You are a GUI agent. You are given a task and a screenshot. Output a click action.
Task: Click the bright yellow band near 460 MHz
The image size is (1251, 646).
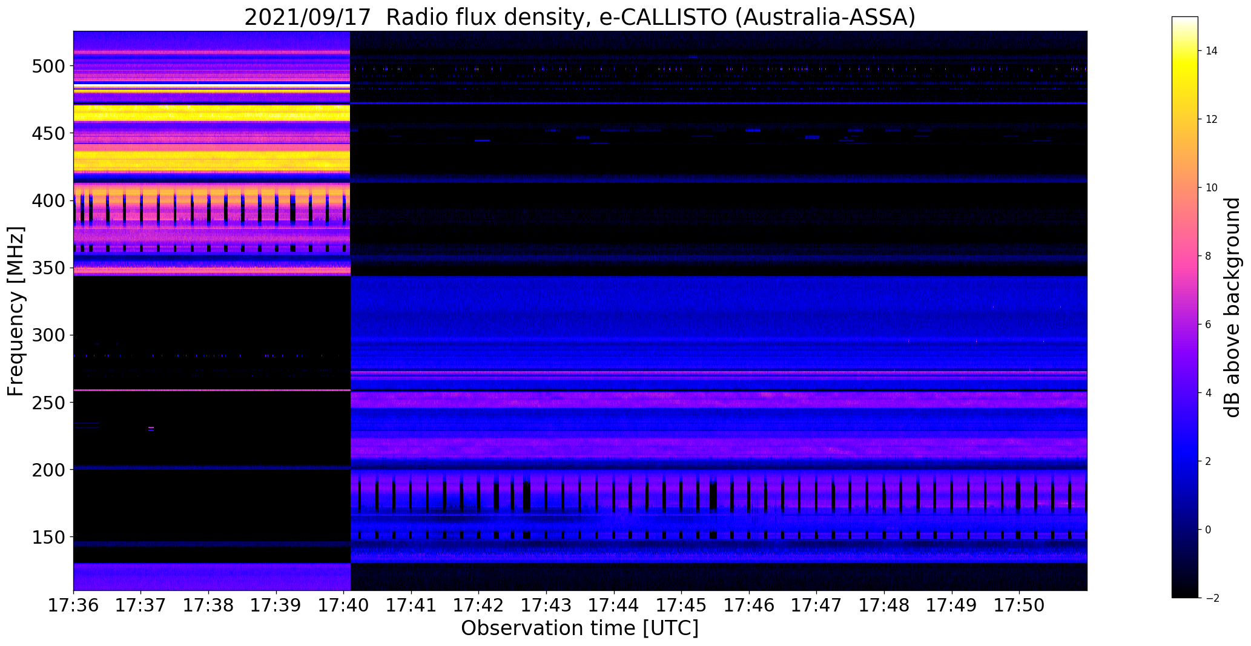[212, 113]
